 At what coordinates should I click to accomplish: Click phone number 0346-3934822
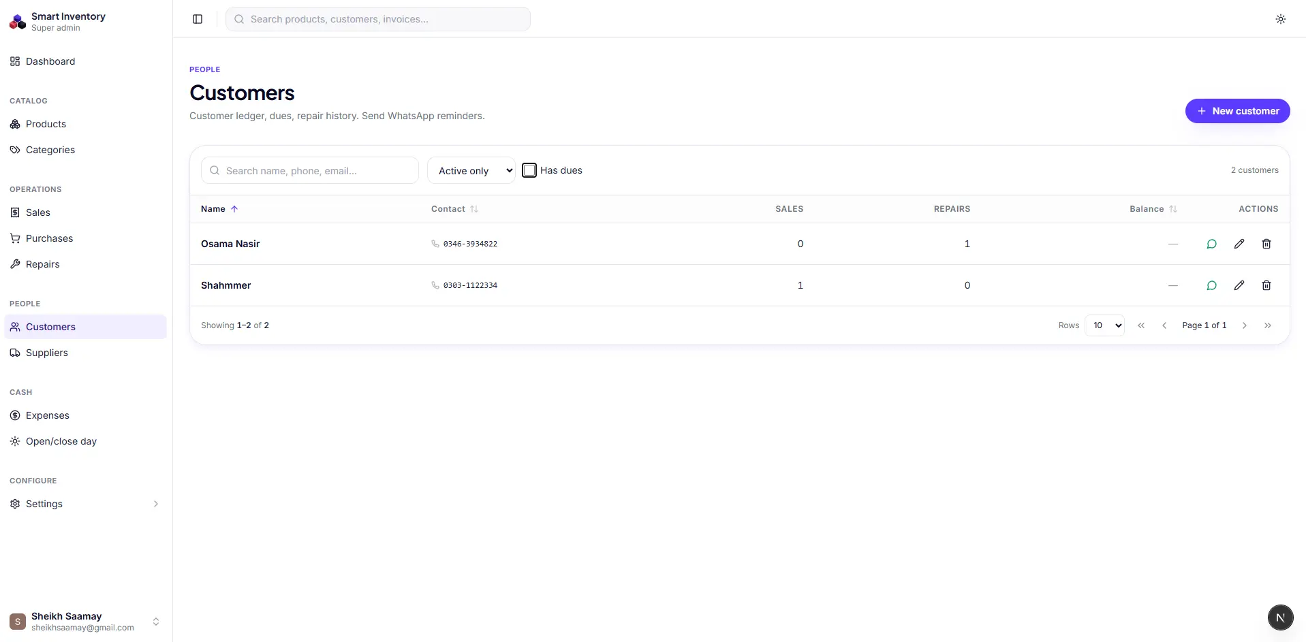click(x=470, y=244)
